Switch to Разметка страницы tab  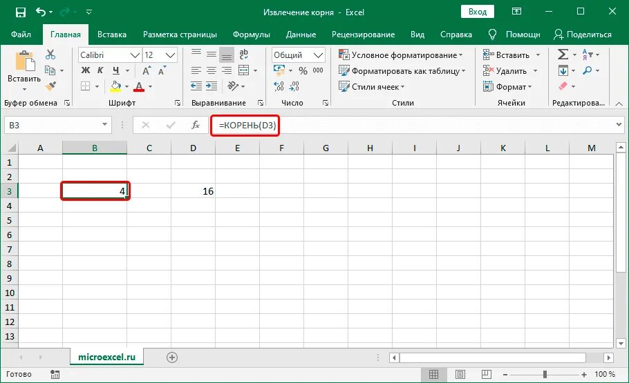180,35
